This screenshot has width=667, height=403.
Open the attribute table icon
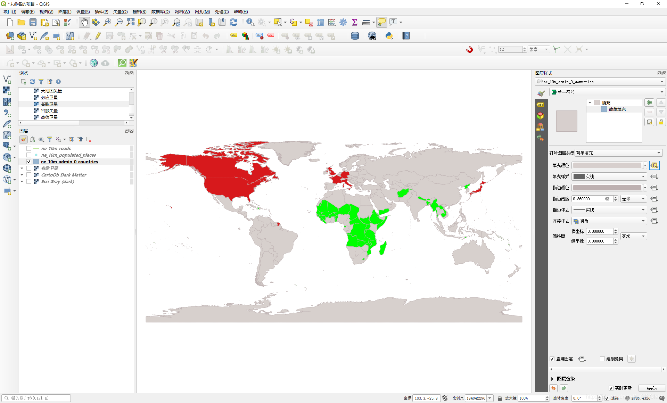[320, 22]
